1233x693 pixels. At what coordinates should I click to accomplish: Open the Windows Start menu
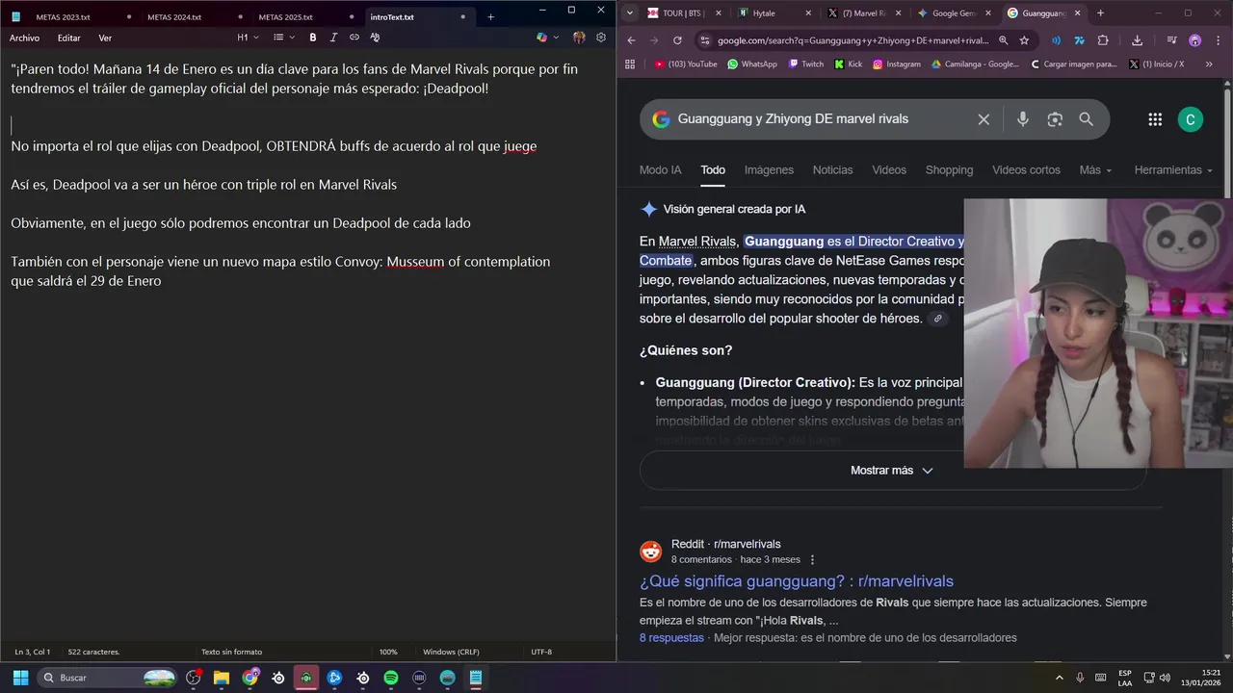point(20,678)
